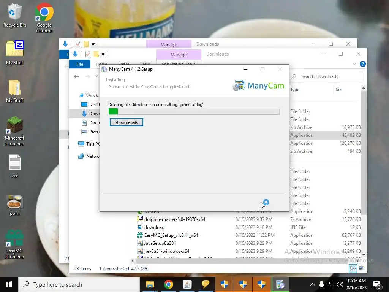Open the volume tray icon
Image resolution: width=389 pixels, height=292 pixels.
tap(340, 284)
